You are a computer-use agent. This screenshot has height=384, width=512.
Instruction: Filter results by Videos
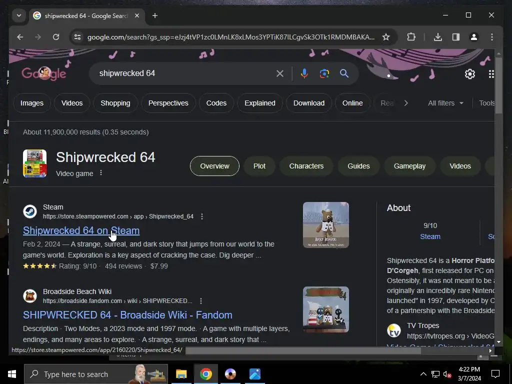(x=72, y=103)
